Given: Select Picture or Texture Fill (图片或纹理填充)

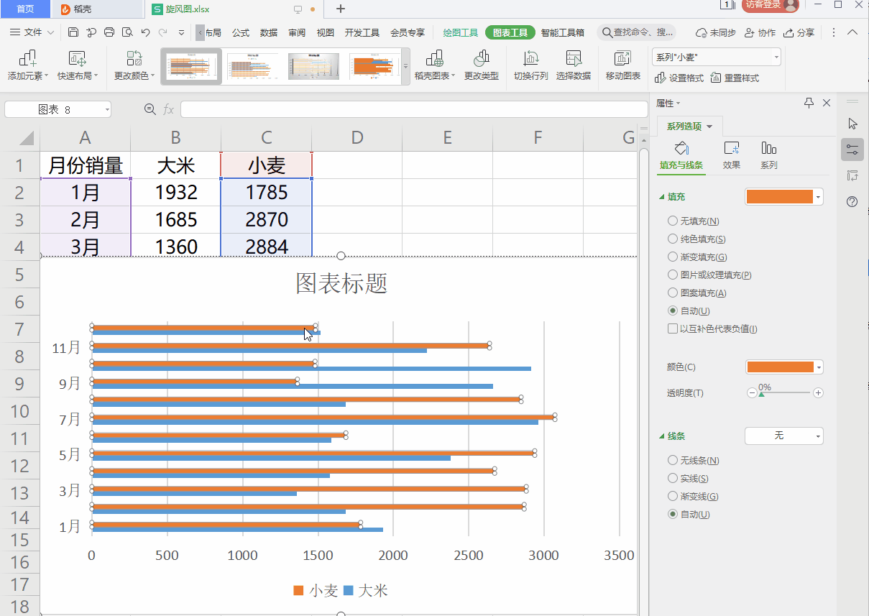Looking at the screenshot, I should [673, 275].
